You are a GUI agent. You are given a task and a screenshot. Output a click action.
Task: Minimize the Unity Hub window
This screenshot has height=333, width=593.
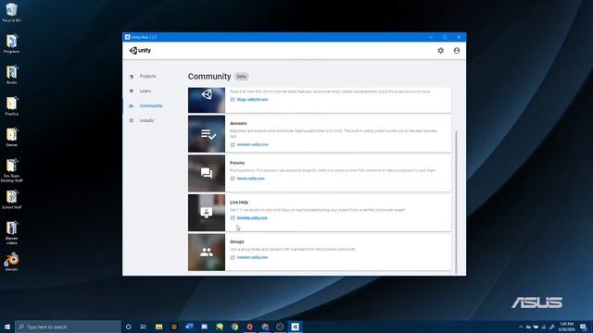point(431,37)
